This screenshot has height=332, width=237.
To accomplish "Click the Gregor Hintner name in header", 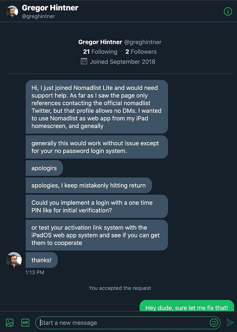I will (50, 8).
